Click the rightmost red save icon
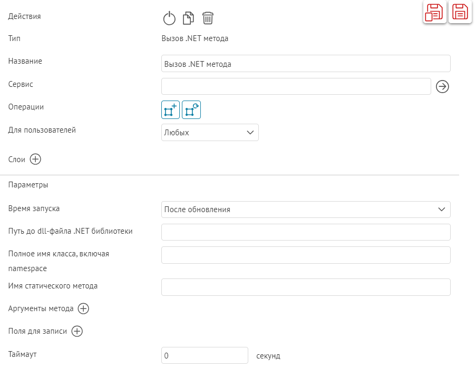 460,12
